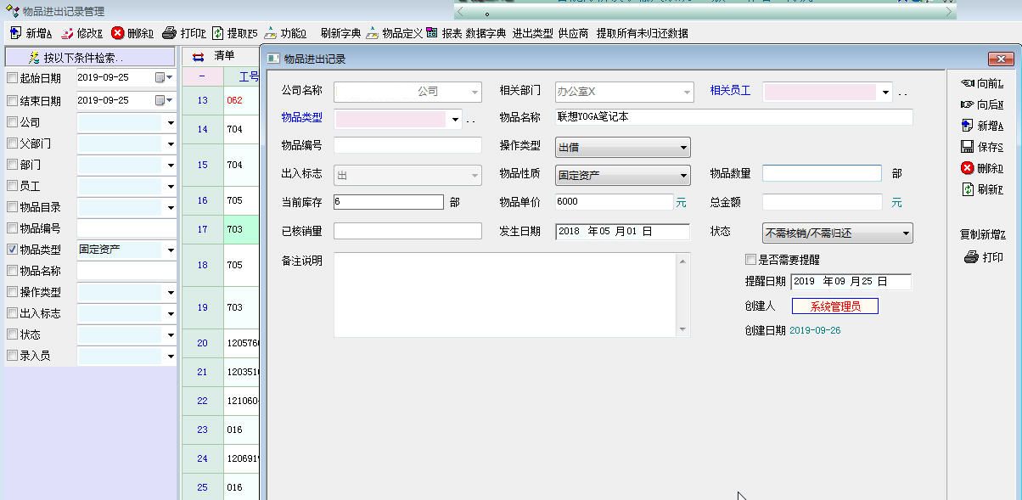The width and height of the screenshot is (1022, 500).
Task: Click 提取所有未归还数据 in the toolbar
Action: [642, 33]
